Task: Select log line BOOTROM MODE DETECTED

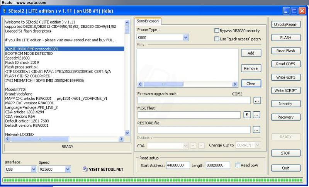Action: [29, 53]
